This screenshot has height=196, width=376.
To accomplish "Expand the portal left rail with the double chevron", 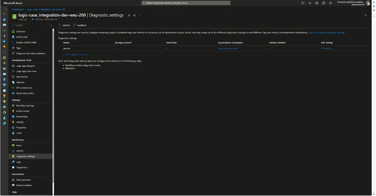I will click(x=6, y=9).
